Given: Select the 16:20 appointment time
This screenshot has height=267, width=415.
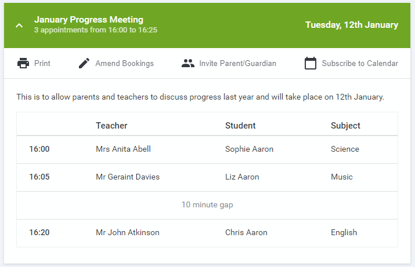Looking at the screenshot, I should point(39,232).
